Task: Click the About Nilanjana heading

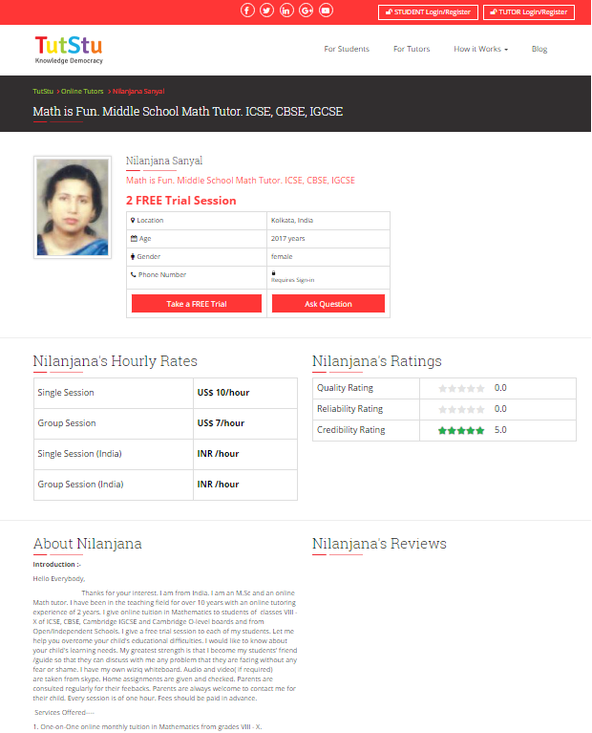Action: [x=88, y=543]
